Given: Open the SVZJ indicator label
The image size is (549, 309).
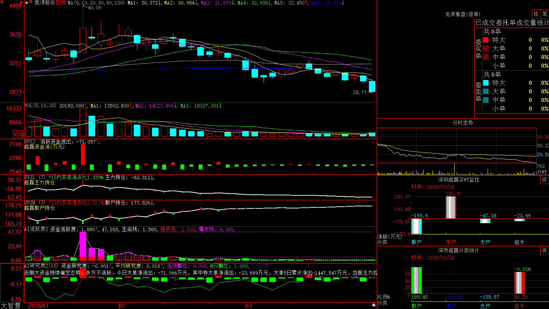Looking at the screenshot, I should [x=30, y=141].
